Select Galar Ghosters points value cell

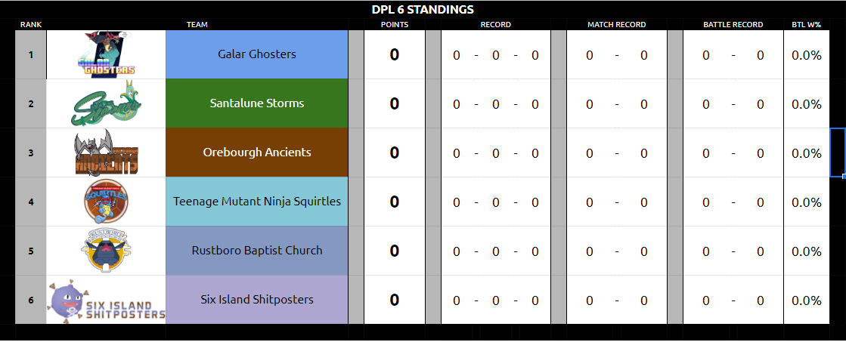(x=395, y=54)
